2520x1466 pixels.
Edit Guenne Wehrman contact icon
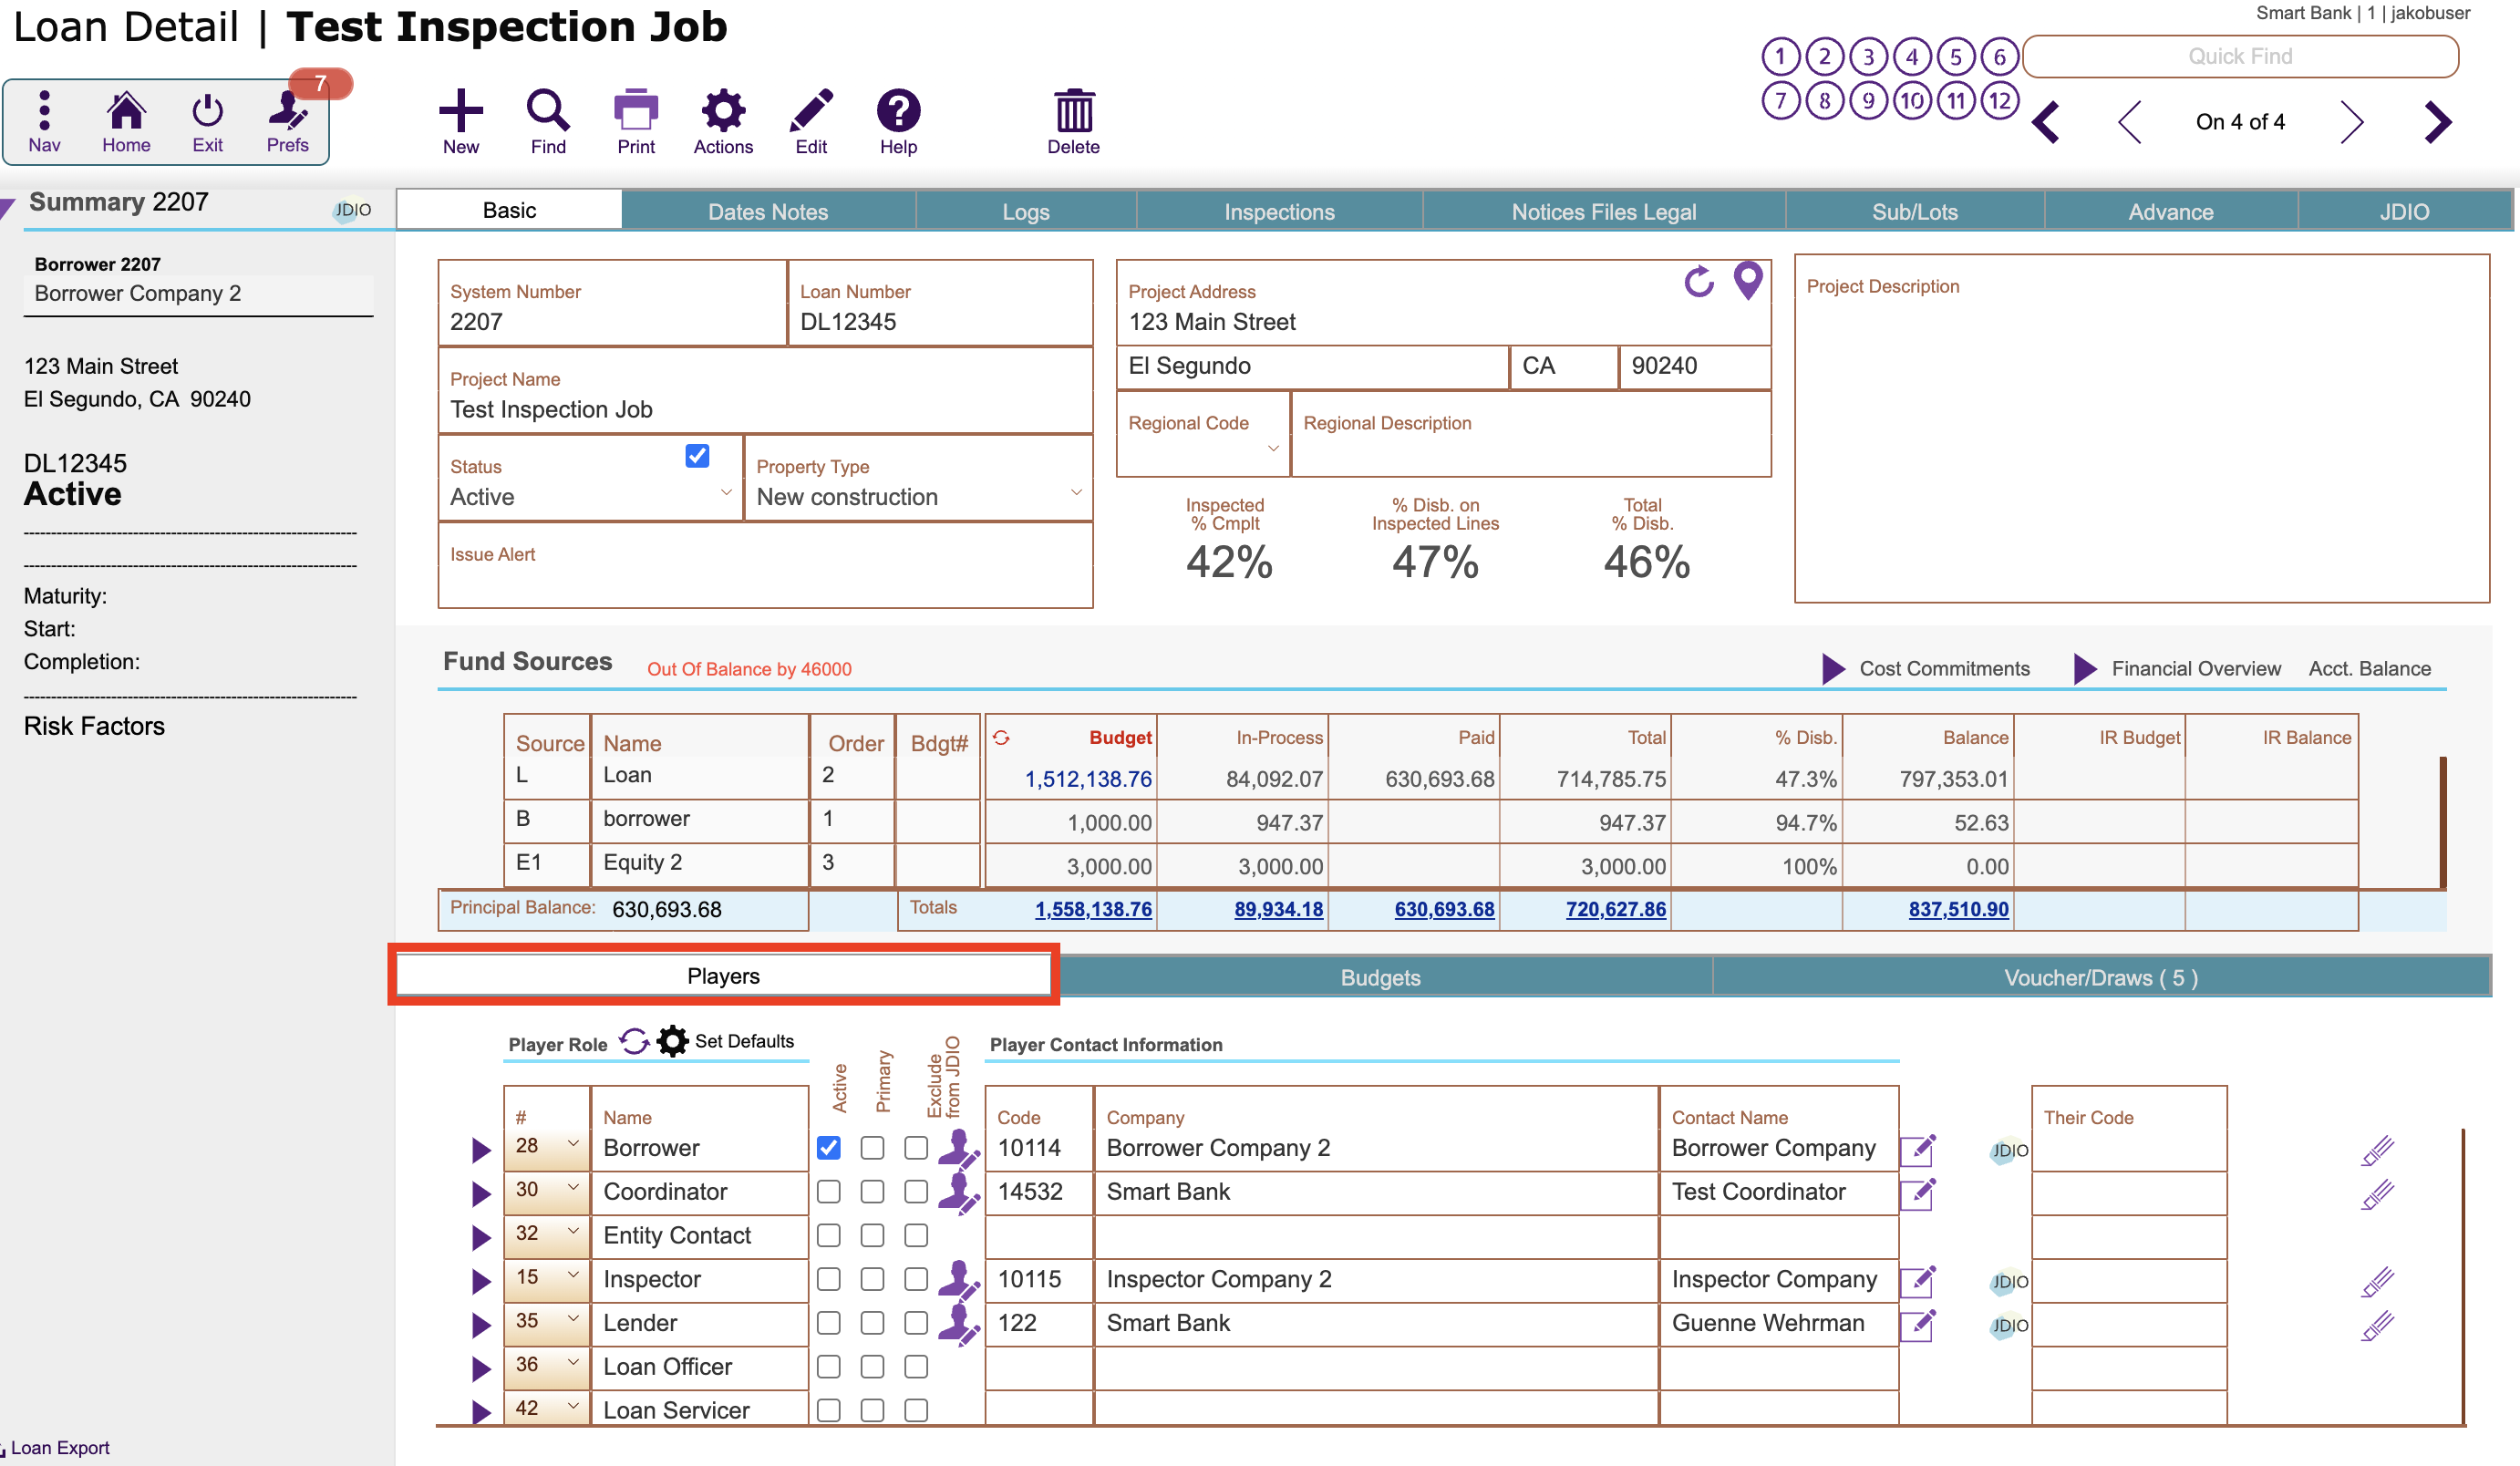(1917, 1325)
